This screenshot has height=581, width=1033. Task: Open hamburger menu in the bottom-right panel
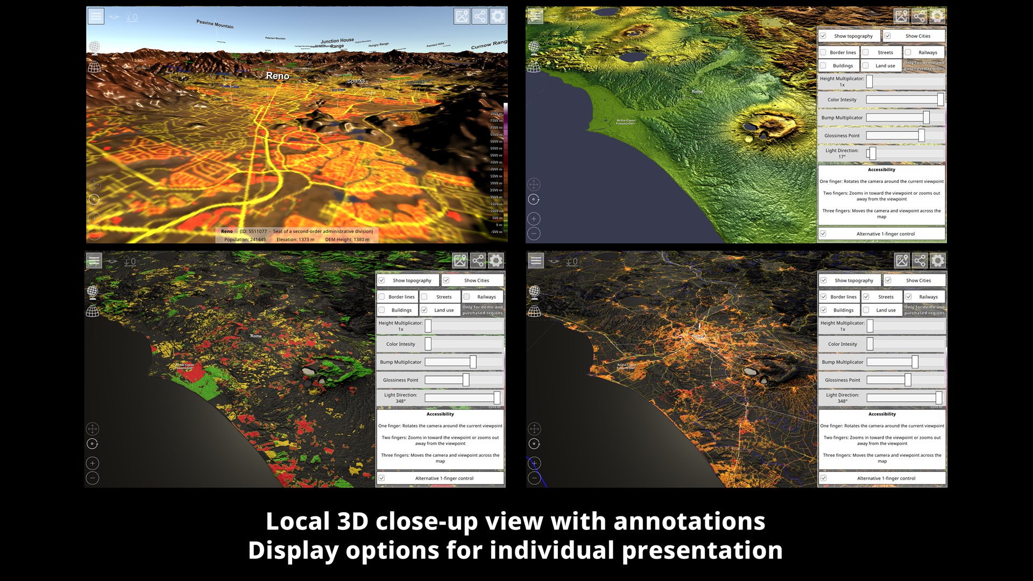536,261
